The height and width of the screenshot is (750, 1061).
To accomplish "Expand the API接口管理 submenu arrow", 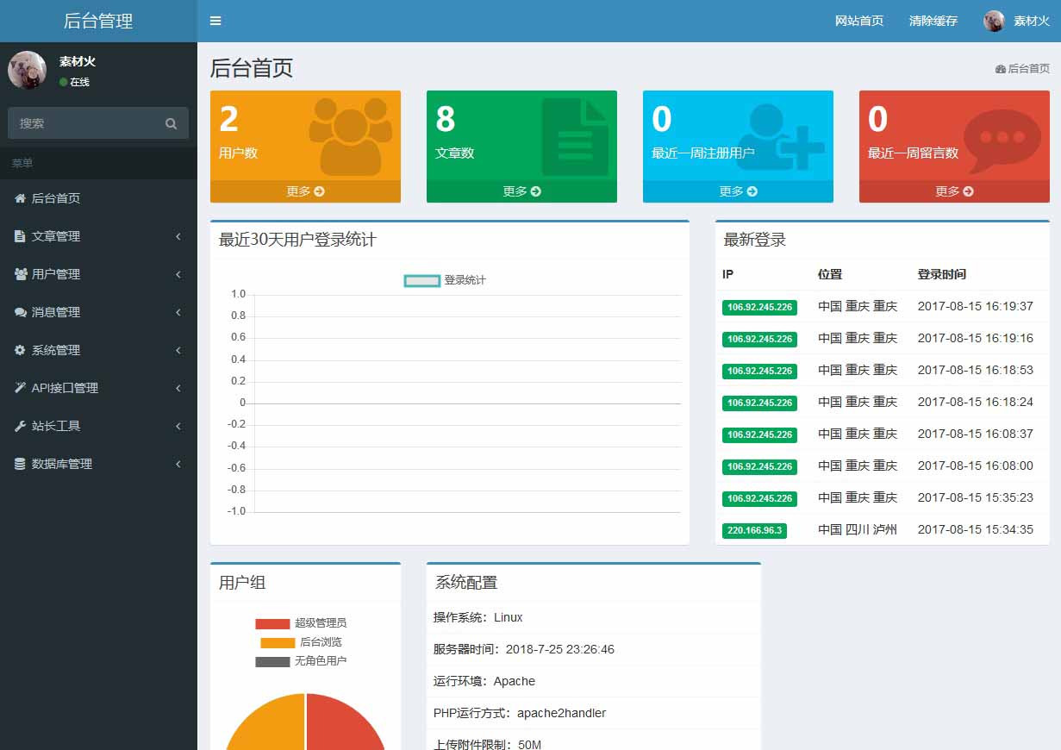I will [x=178, y=388].
